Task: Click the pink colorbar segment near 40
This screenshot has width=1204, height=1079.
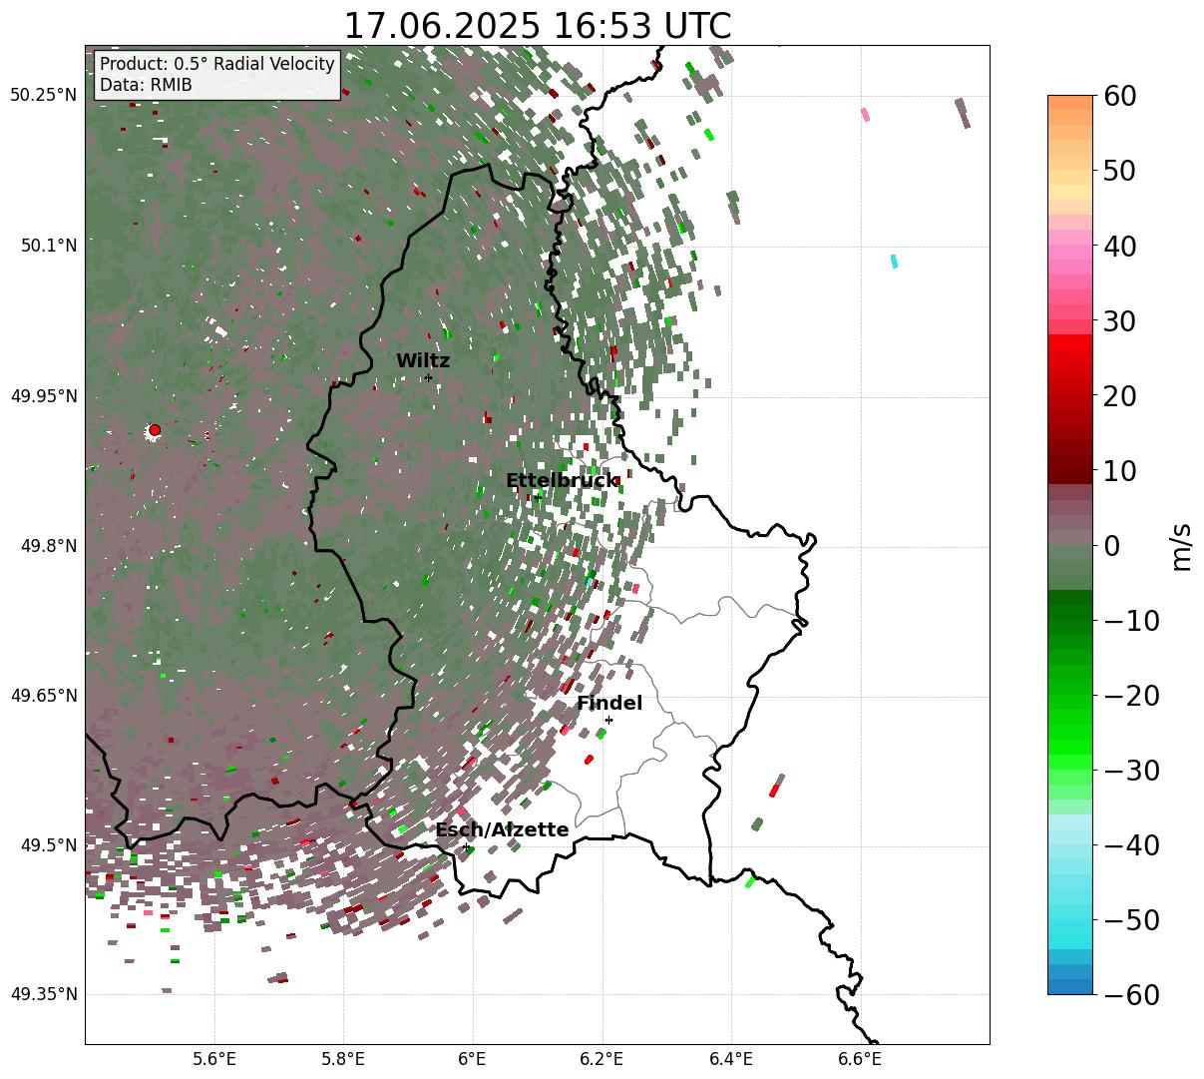Action: click(1070, 252)
